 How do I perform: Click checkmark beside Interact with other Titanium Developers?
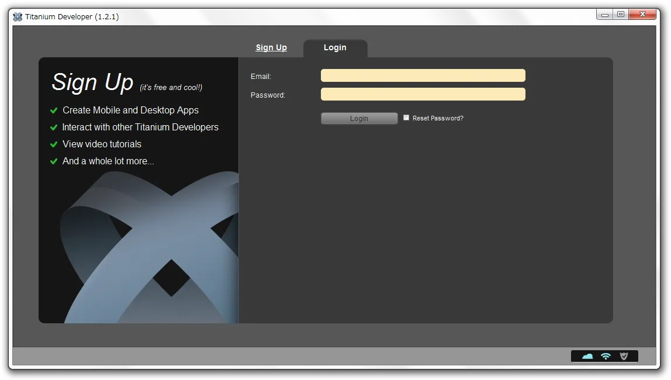click(54, 127)
